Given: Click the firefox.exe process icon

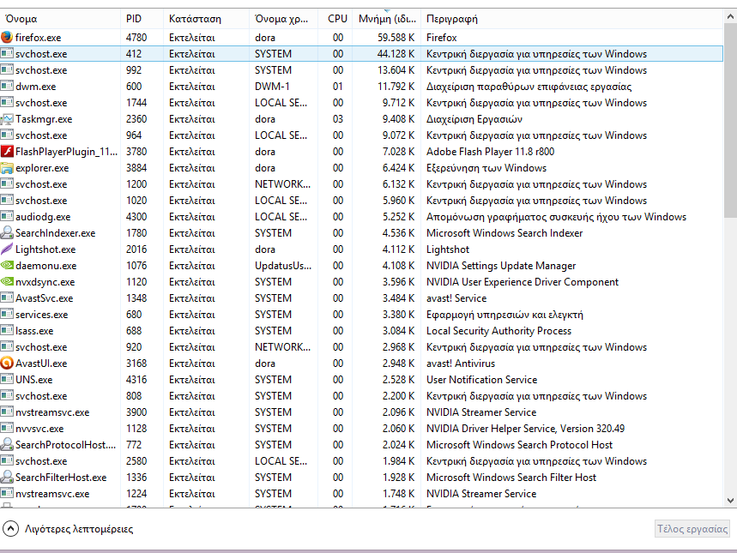Looking at the screenshot, I should coord(7,37).
